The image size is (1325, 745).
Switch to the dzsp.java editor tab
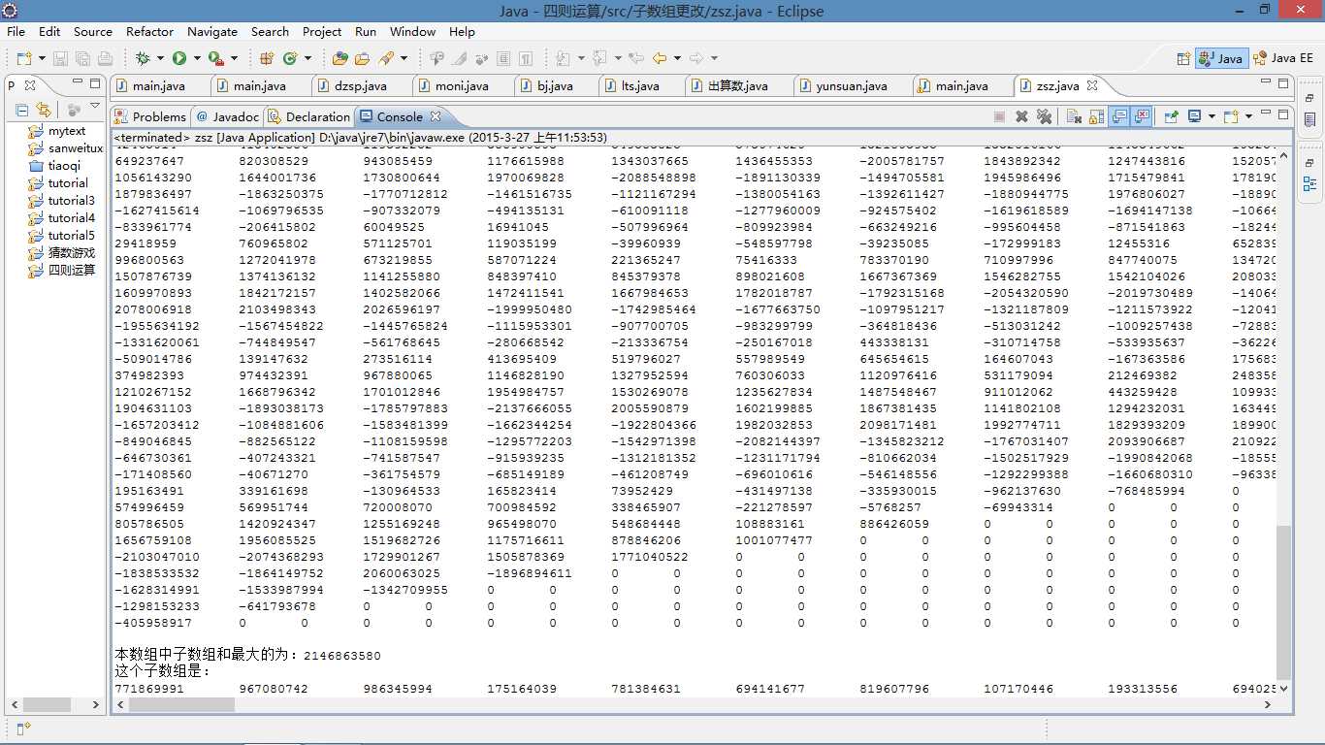[x=359, y=86]
